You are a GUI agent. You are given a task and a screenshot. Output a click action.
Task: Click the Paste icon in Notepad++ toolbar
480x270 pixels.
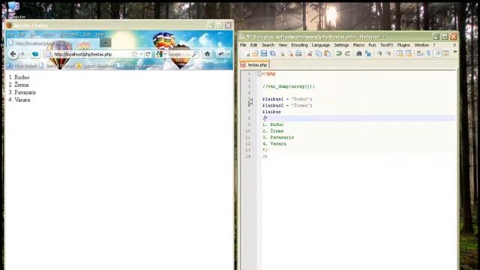pyautogui.click(x=327, y=54)
